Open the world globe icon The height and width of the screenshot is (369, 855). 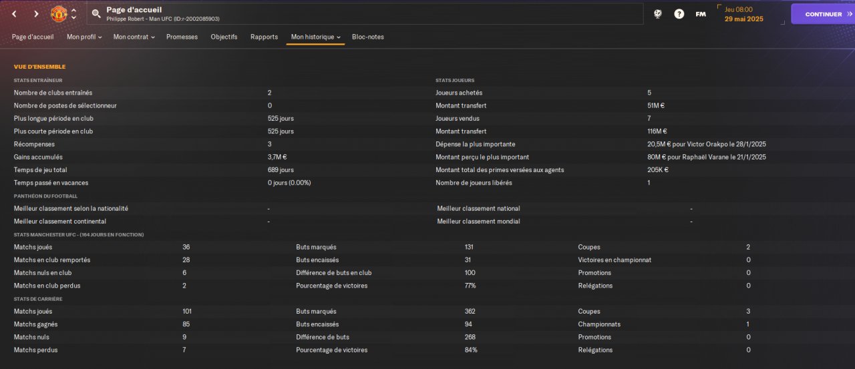tap(657, 14)
